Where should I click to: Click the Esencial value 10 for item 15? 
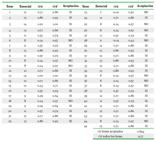click(x=25, y=86)
